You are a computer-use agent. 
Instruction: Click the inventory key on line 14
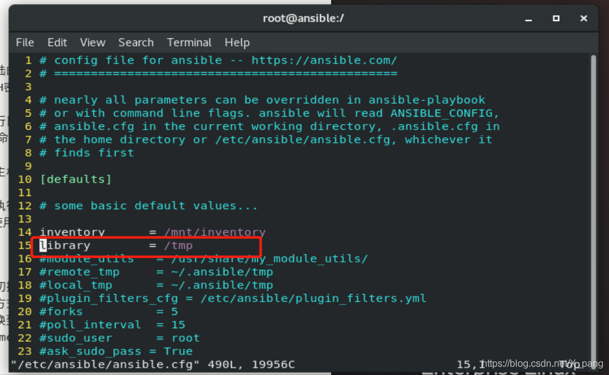pyautogui.click(x=72, y=232)
